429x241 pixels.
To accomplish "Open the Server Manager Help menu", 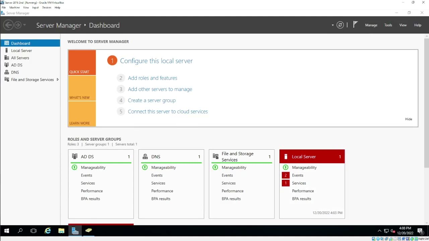I will (x=418, y=25).
